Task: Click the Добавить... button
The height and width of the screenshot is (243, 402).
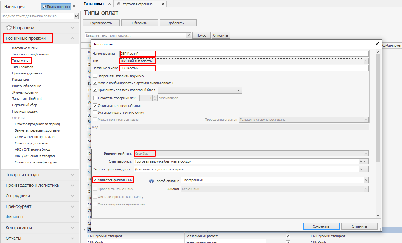Action: [178, 23]
